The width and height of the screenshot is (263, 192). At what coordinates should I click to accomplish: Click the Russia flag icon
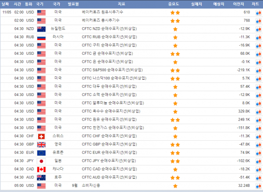click(41, 37)
